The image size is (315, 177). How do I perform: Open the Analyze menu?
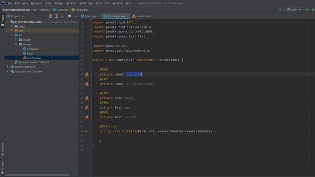coord(59,3)
